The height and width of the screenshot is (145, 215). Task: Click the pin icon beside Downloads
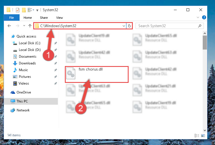pyautogui.click(x=55, y=63)
